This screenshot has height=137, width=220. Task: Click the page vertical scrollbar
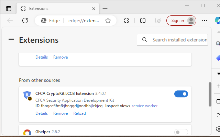pos(210,94)
